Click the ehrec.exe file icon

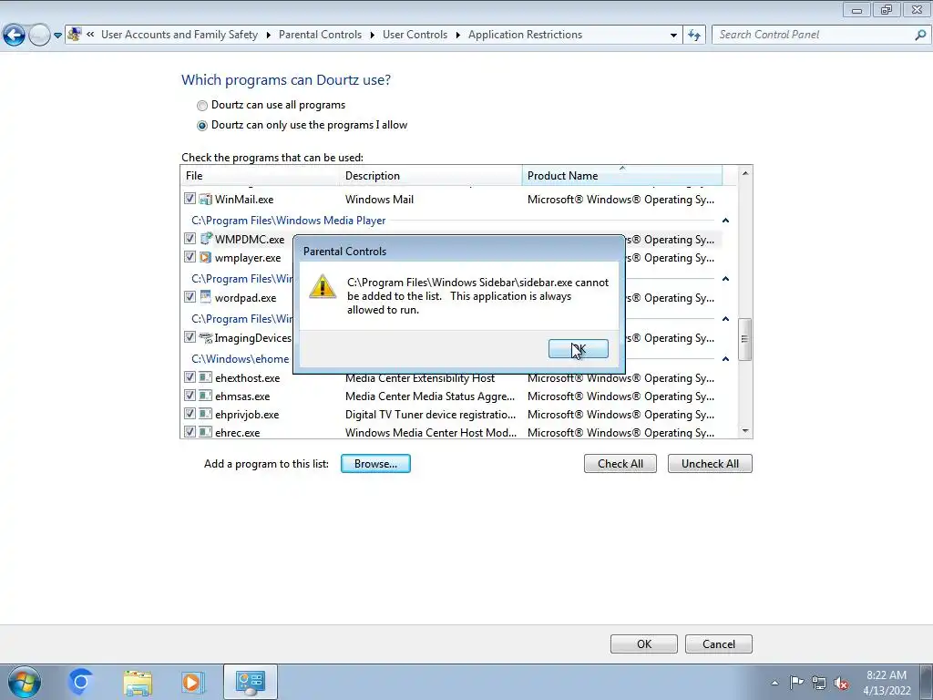click(x=205, y=432)
